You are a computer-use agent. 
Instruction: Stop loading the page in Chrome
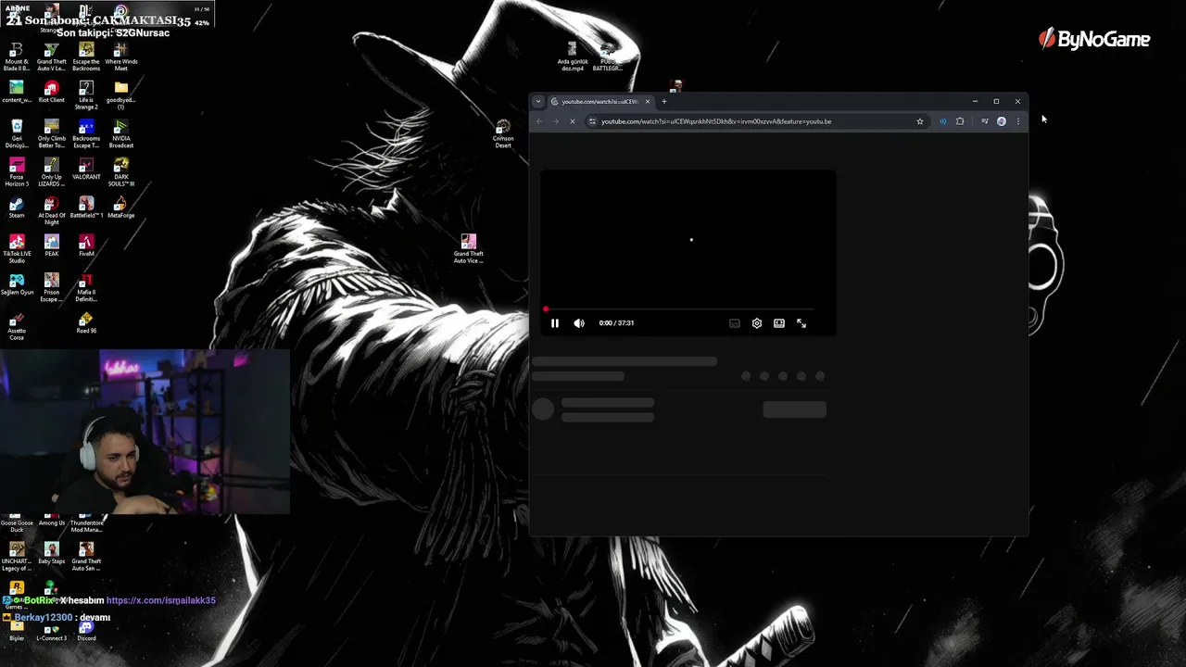[x=572, y=121]
